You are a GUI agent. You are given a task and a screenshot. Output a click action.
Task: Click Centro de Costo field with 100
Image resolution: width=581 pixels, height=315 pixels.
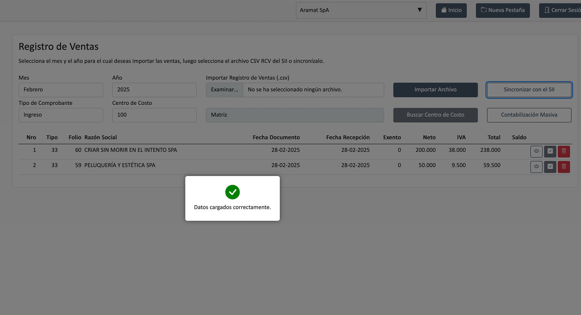pyautogui.click(x=154, y=115)
